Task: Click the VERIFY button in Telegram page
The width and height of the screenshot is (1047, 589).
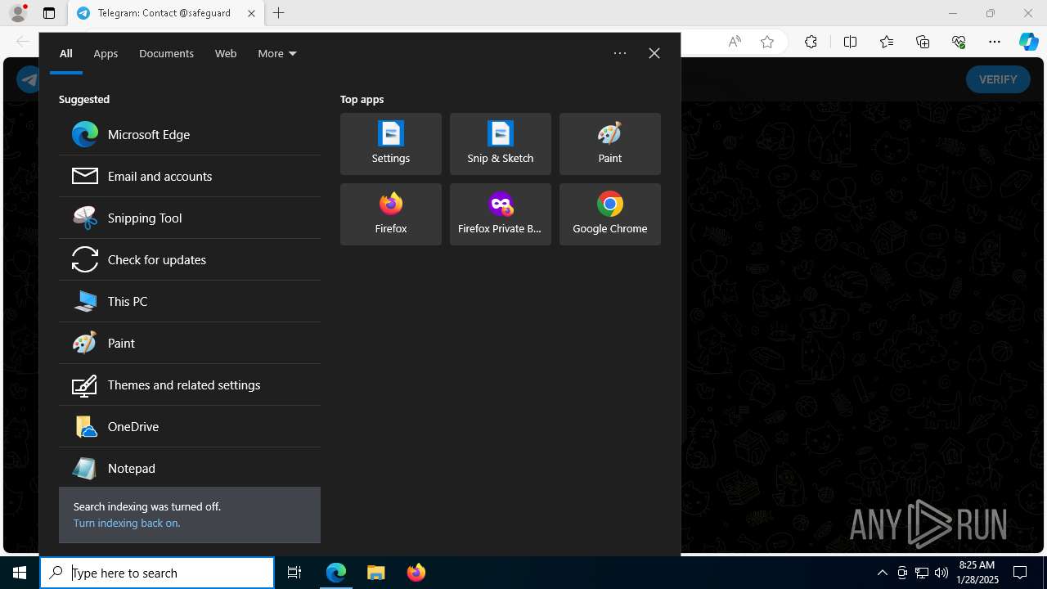Action: point(998,79)
